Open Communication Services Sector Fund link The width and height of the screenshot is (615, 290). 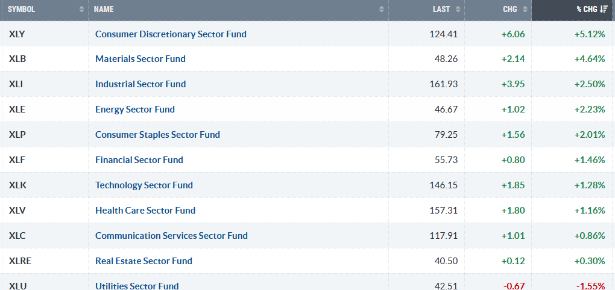pyautogui.click(x=171, y=236)
